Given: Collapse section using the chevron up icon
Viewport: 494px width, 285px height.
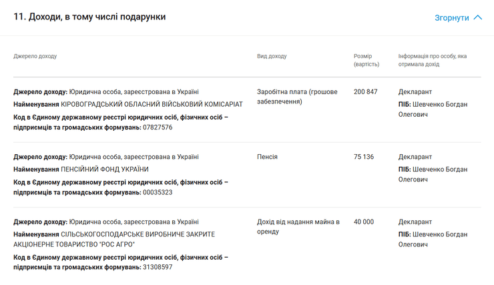Looking at the screenshot, I should [477, 18].
